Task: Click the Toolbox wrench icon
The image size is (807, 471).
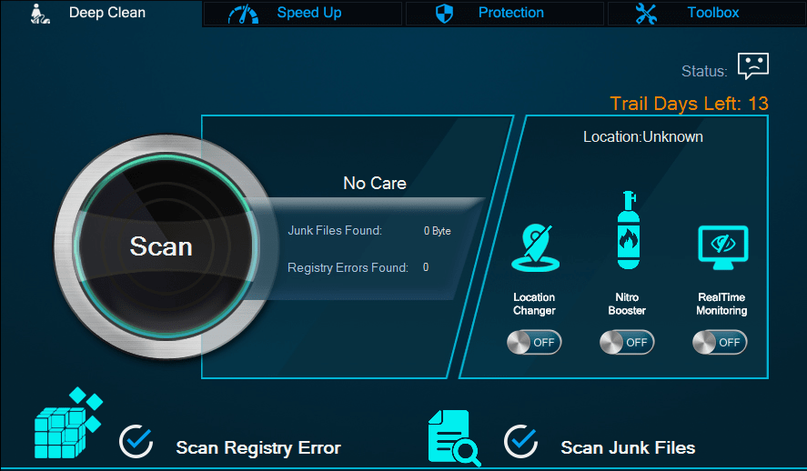Action: point(646,14)
